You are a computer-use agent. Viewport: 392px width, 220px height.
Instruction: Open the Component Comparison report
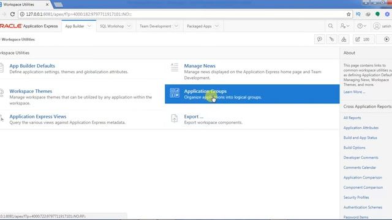click(x=363, y=188)
